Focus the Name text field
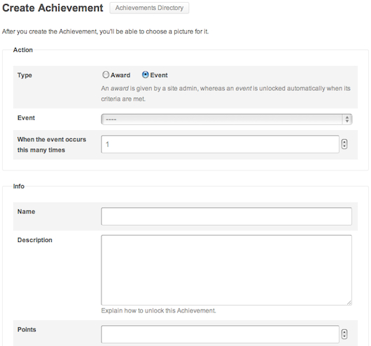 (226, 216)
